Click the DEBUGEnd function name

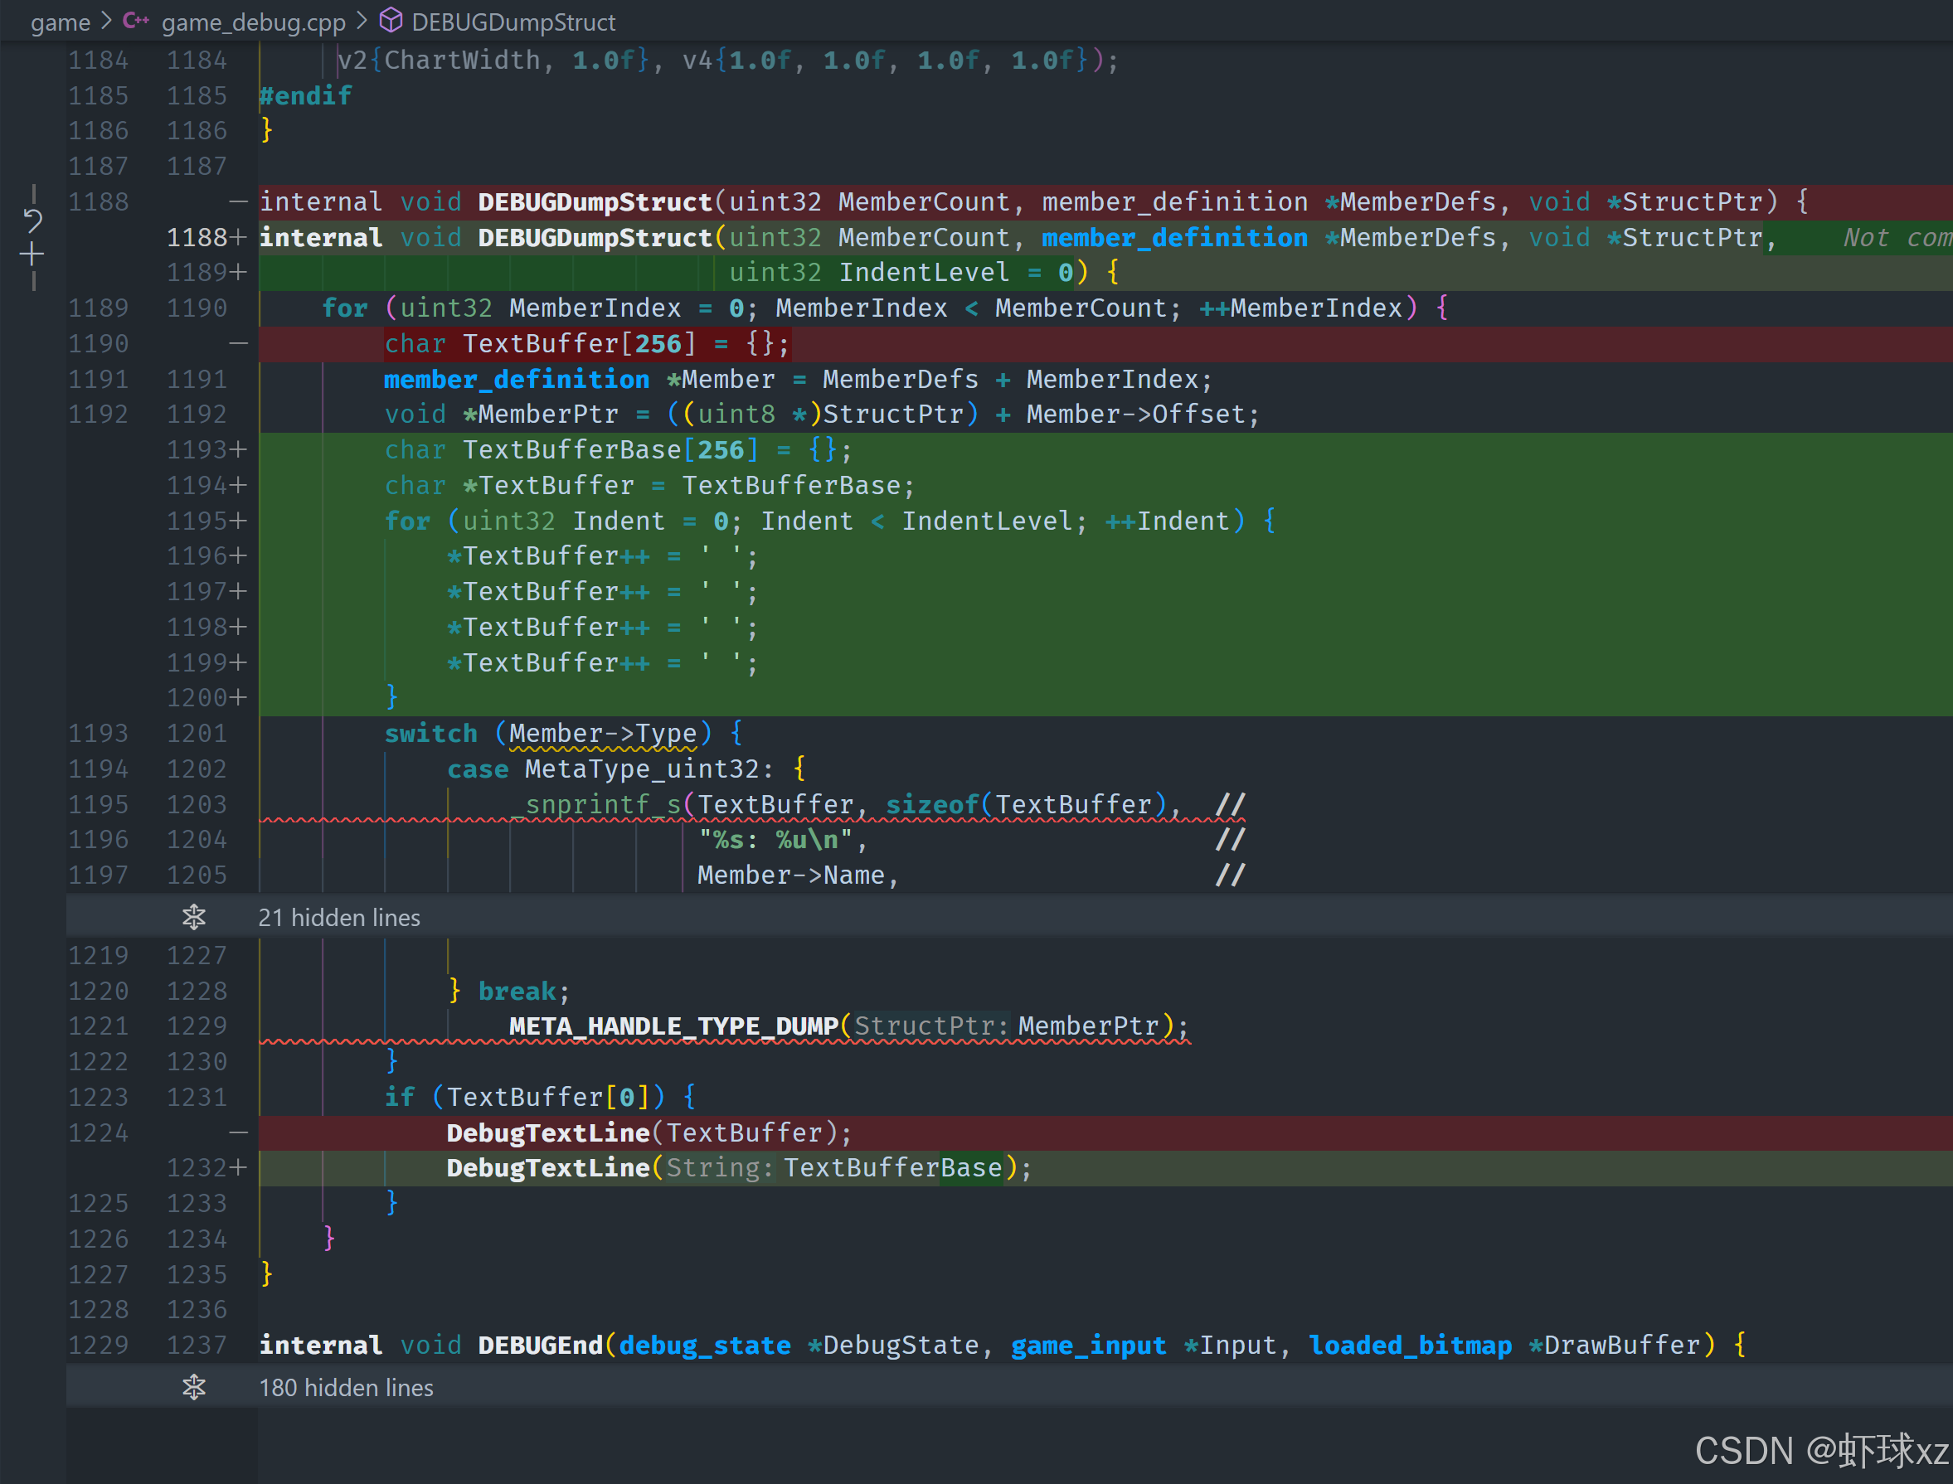(x=540, y=1345)
